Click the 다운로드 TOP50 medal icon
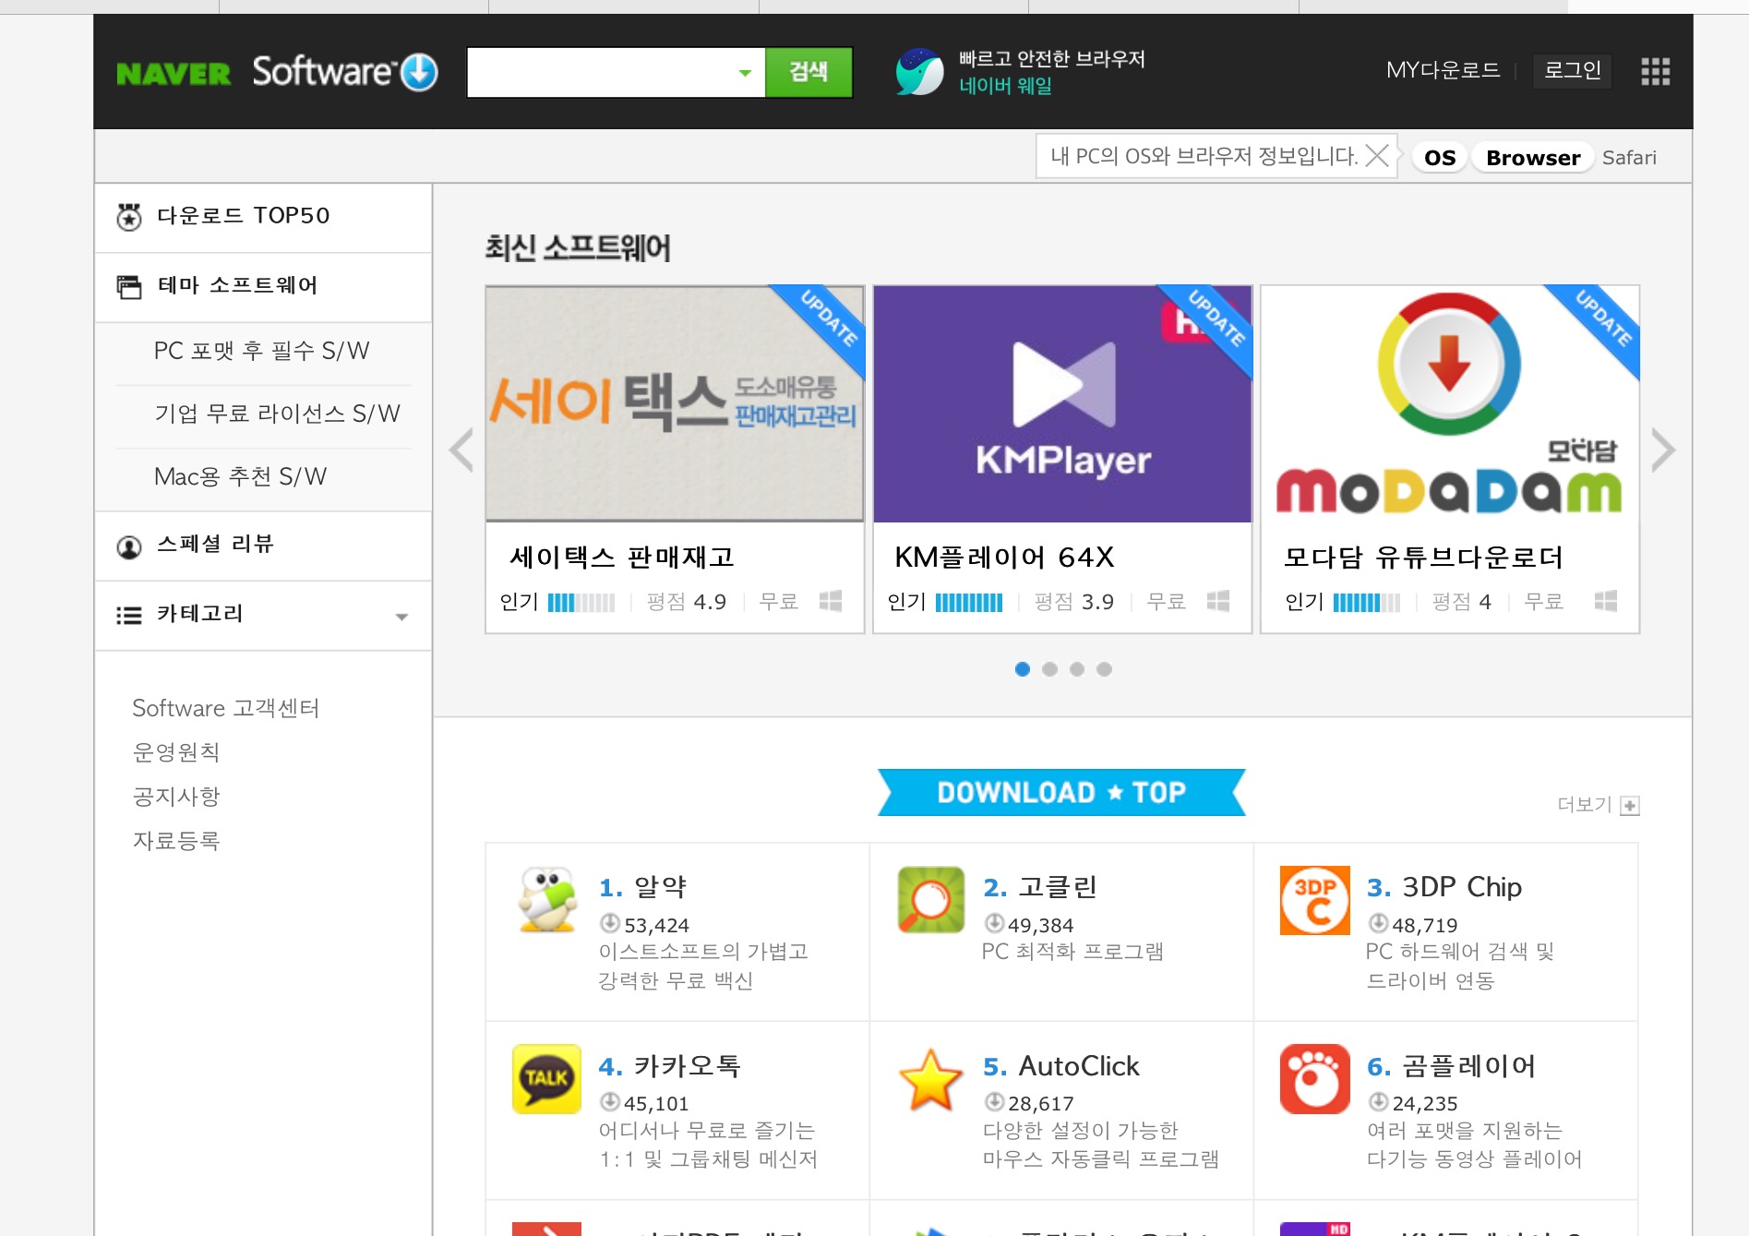The image size is (1749, 1236). [129, 217]
